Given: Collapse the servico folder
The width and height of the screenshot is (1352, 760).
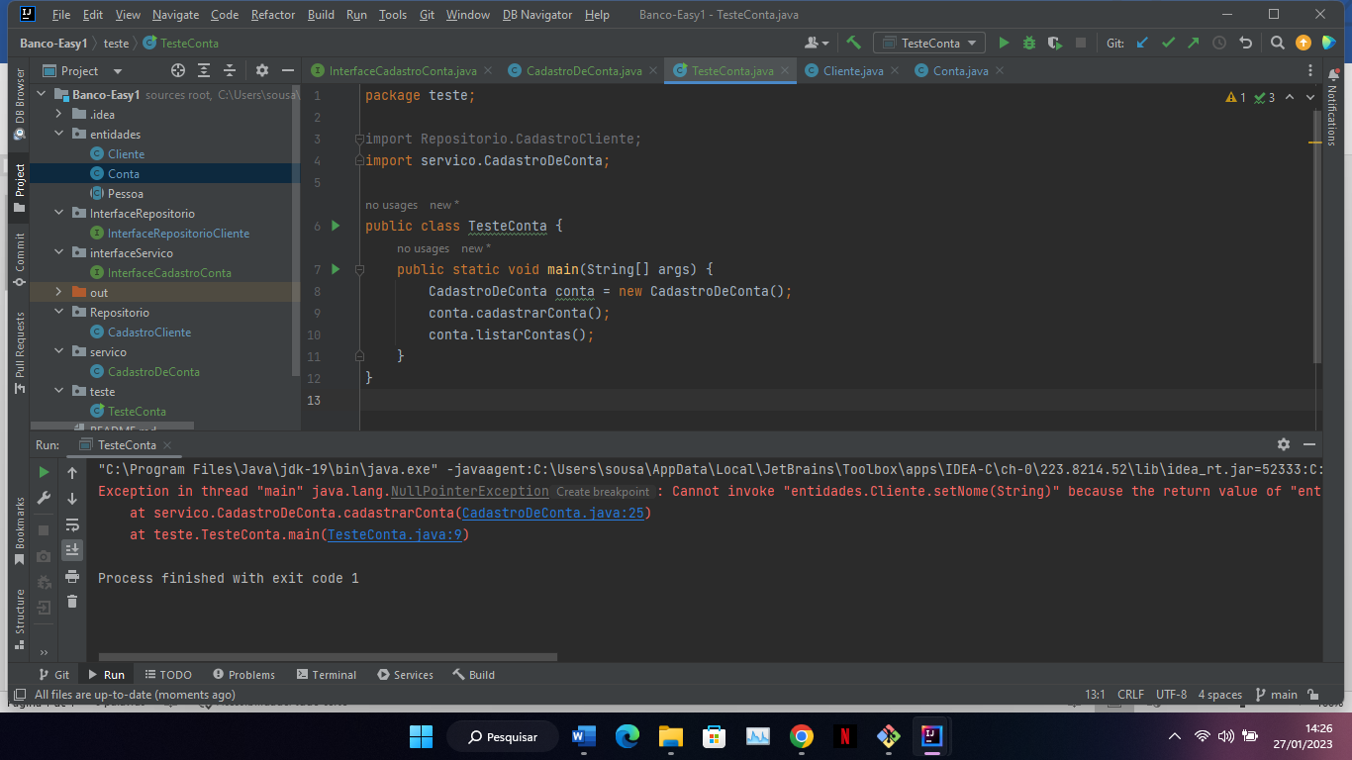Looking at the screenshot, I should pyautogui.click(x=59, y=352).
